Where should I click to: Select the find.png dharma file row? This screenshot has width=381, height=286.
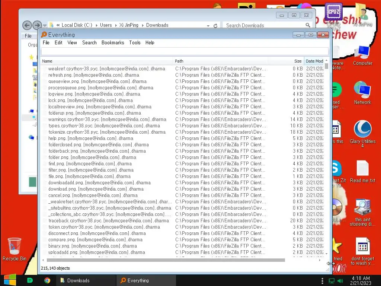(182, 164)
